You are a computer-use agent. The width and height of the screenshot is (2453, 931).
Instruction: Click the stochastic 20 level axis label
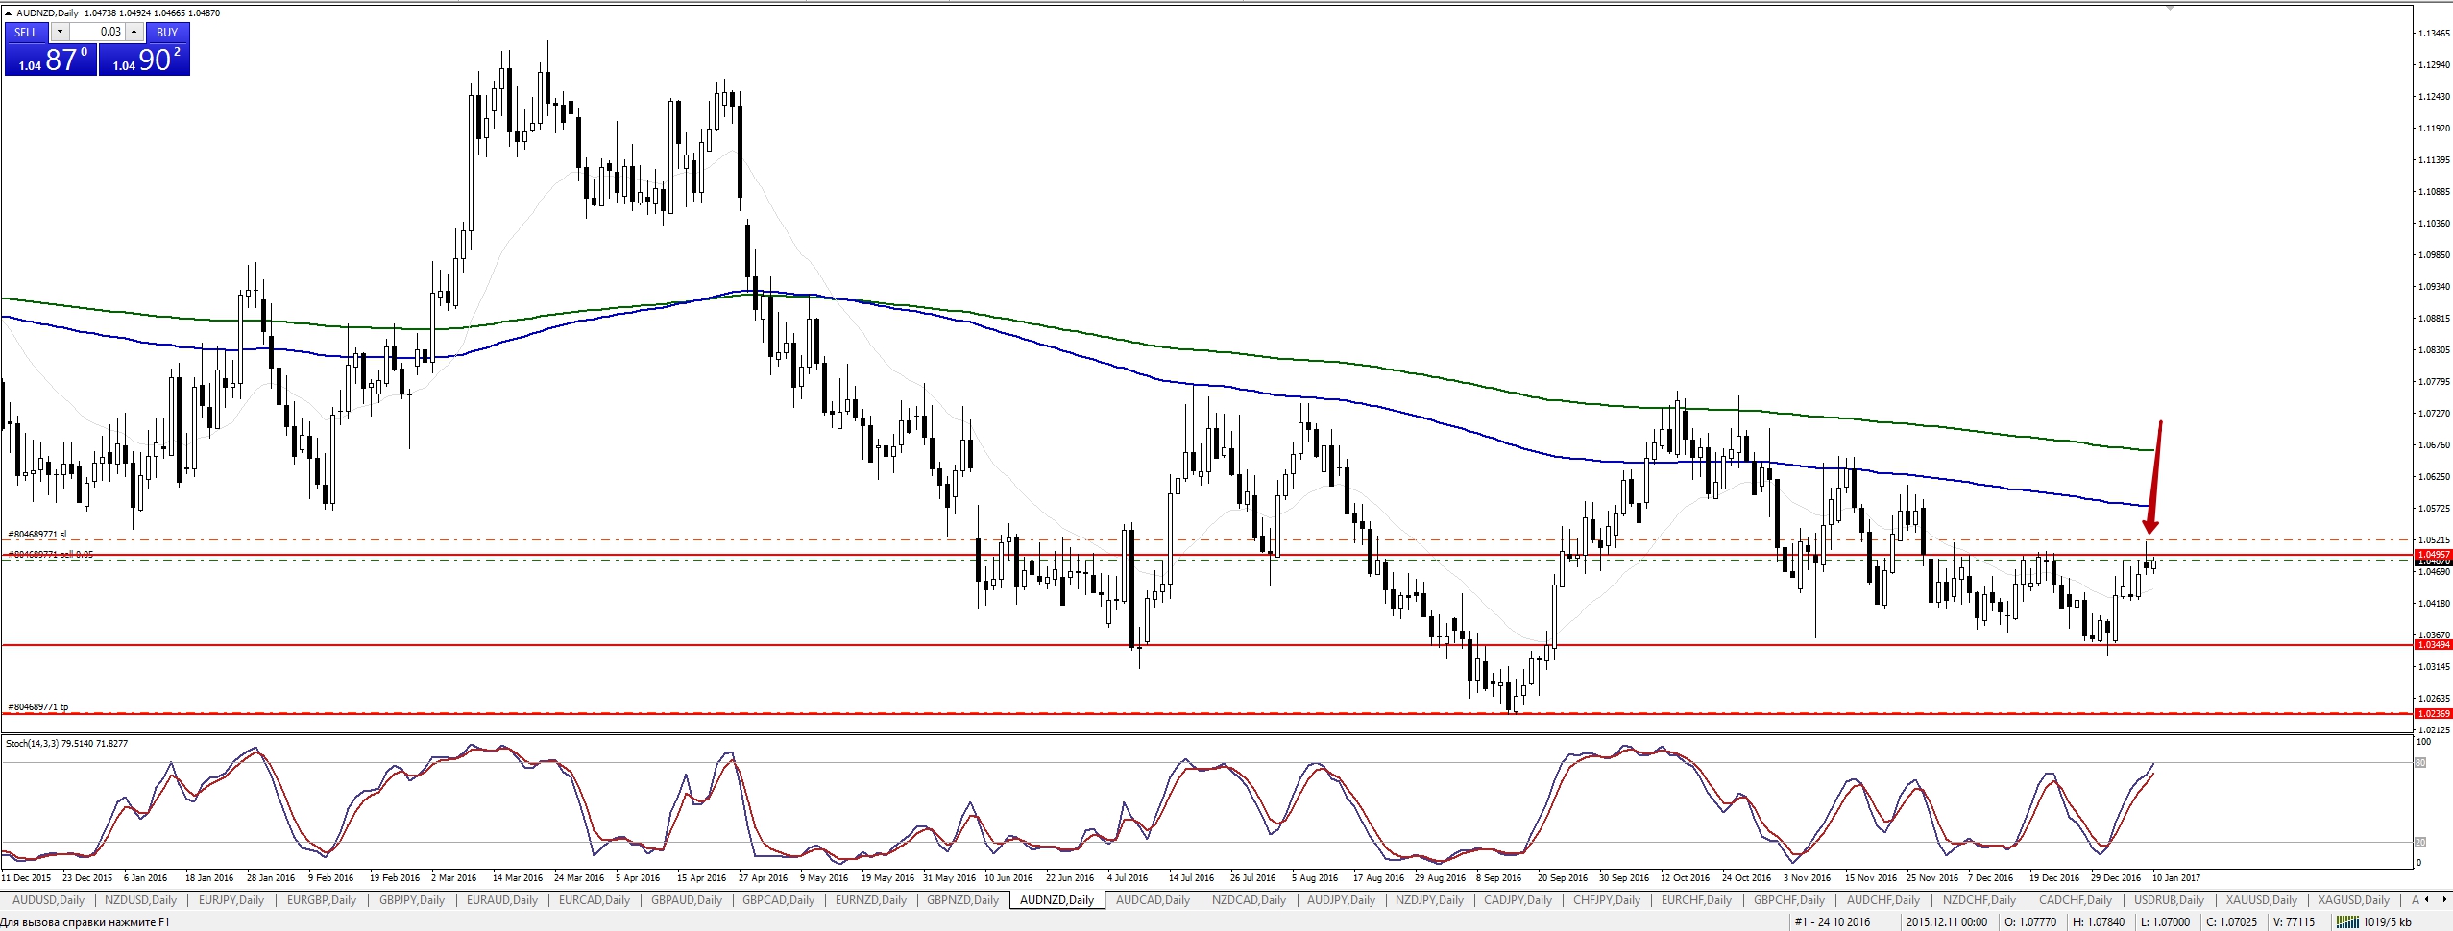pos(2421,842)
